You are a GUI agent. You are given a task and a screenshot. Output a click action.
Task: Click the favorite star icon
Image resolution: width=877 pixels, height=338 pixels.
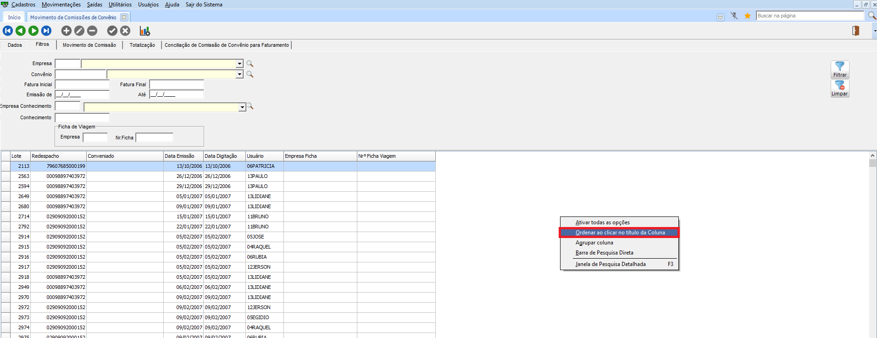(x=748, y=16)
